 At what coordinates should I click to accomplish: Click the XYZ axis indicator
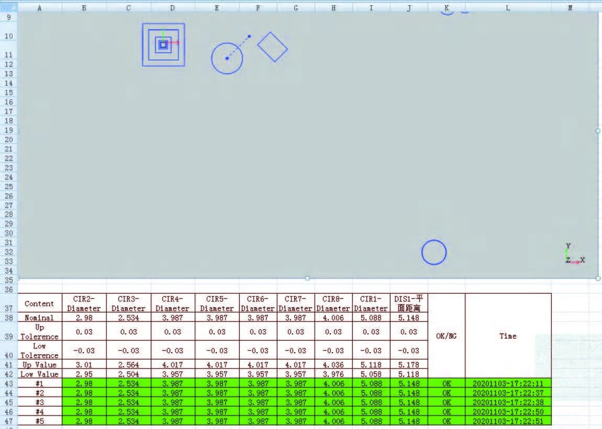(573, 254)
